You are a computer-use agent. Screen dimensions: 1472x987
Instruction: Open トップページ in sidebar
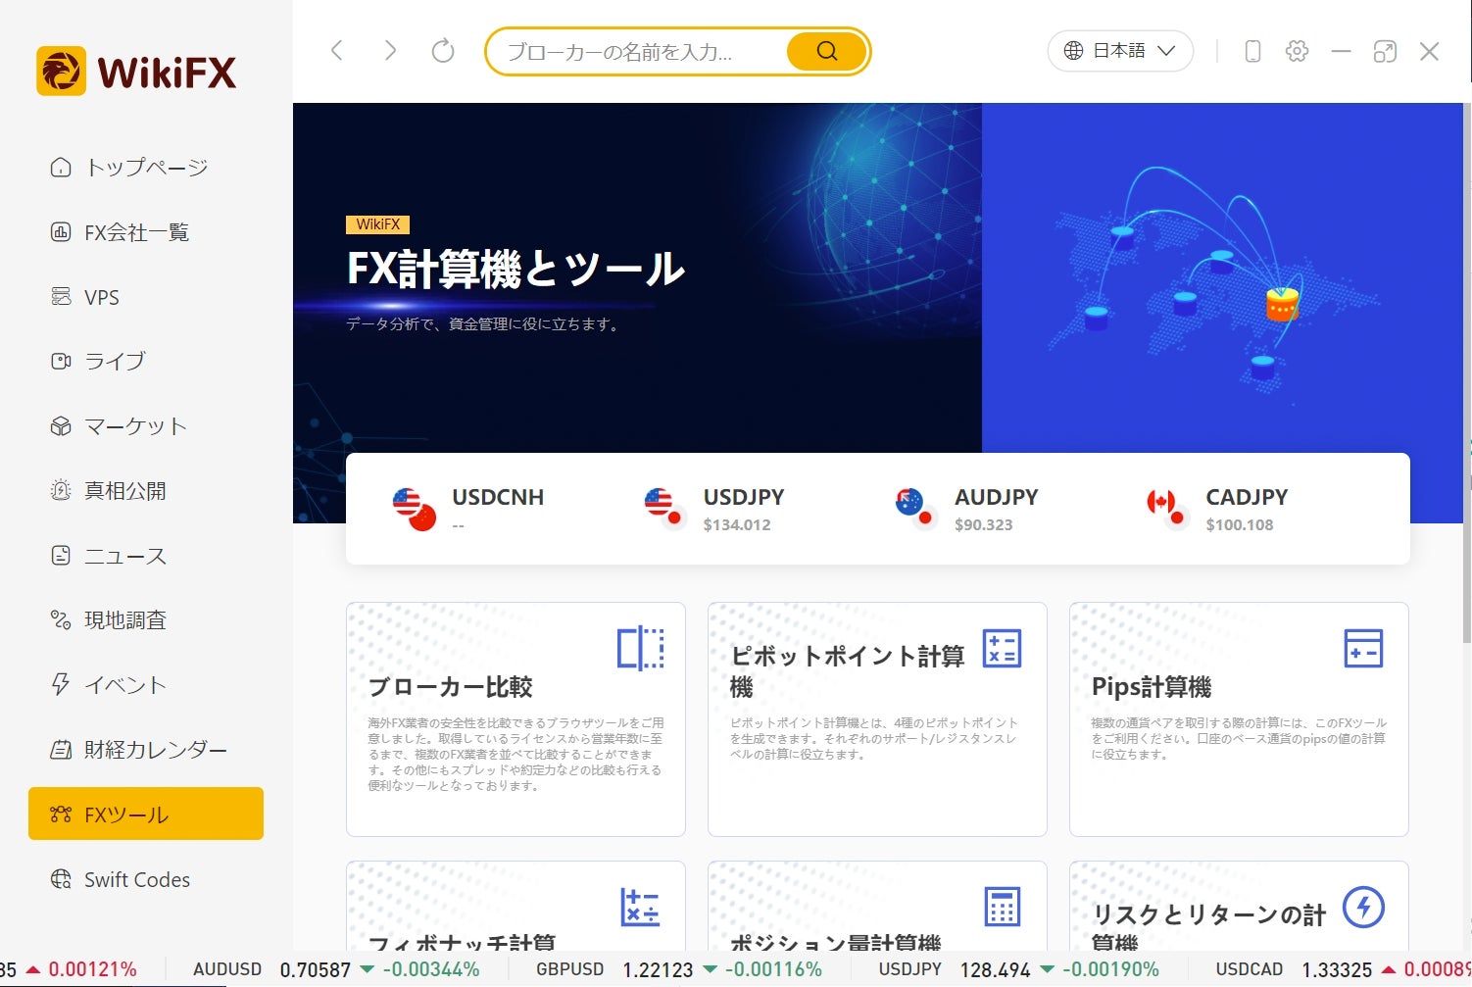tap(146, 168)
